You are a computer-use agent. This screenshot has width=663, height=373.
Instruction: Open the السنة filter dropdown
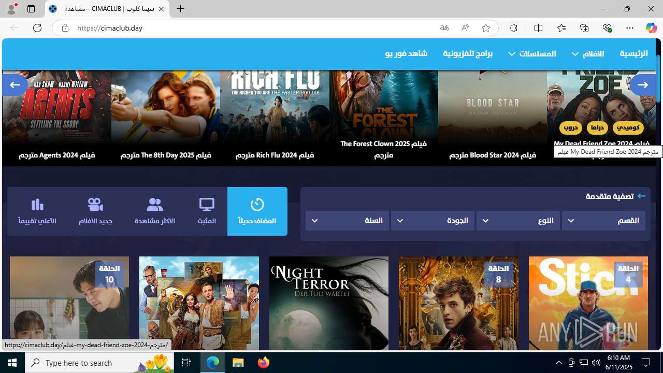[347, 221]
